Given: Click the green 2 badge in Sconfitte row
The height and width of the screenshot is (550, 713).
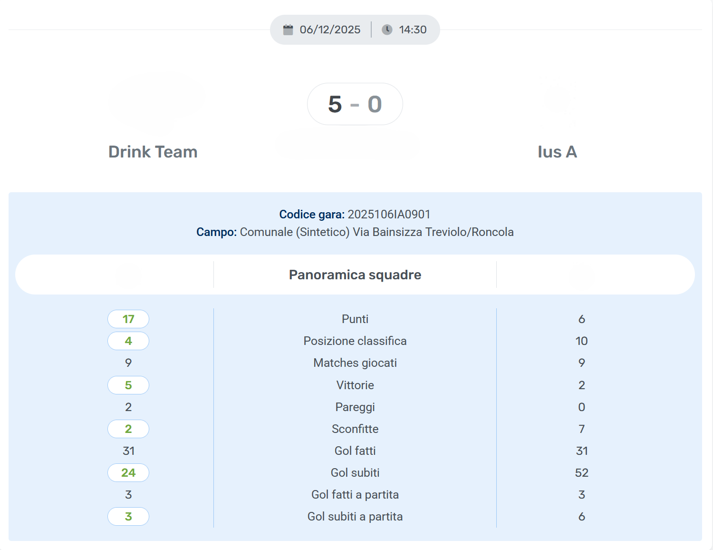Looking at the screenshot, I should (128, 429).
